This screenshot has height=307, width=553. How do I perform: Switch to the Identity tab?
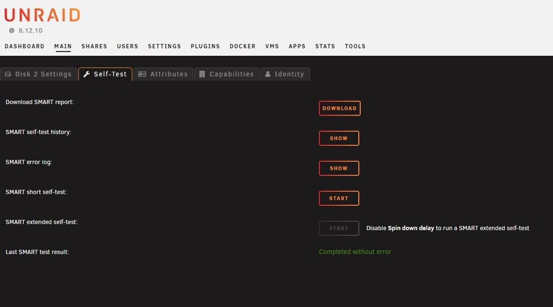pos(285,74)
